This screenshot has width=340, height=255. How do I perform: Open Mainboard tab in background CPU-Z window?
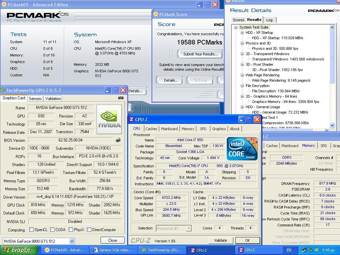click(x=290, y=146)
